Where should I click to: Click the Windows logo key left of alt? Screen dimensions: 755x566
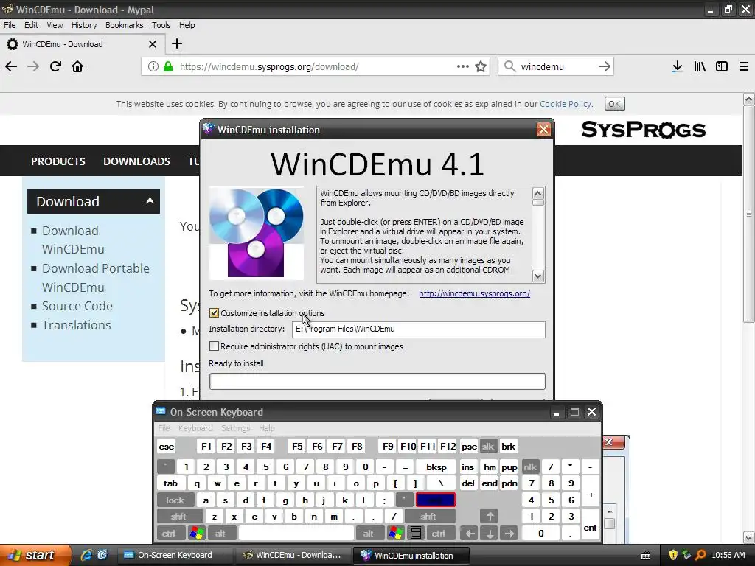[197, 534]
